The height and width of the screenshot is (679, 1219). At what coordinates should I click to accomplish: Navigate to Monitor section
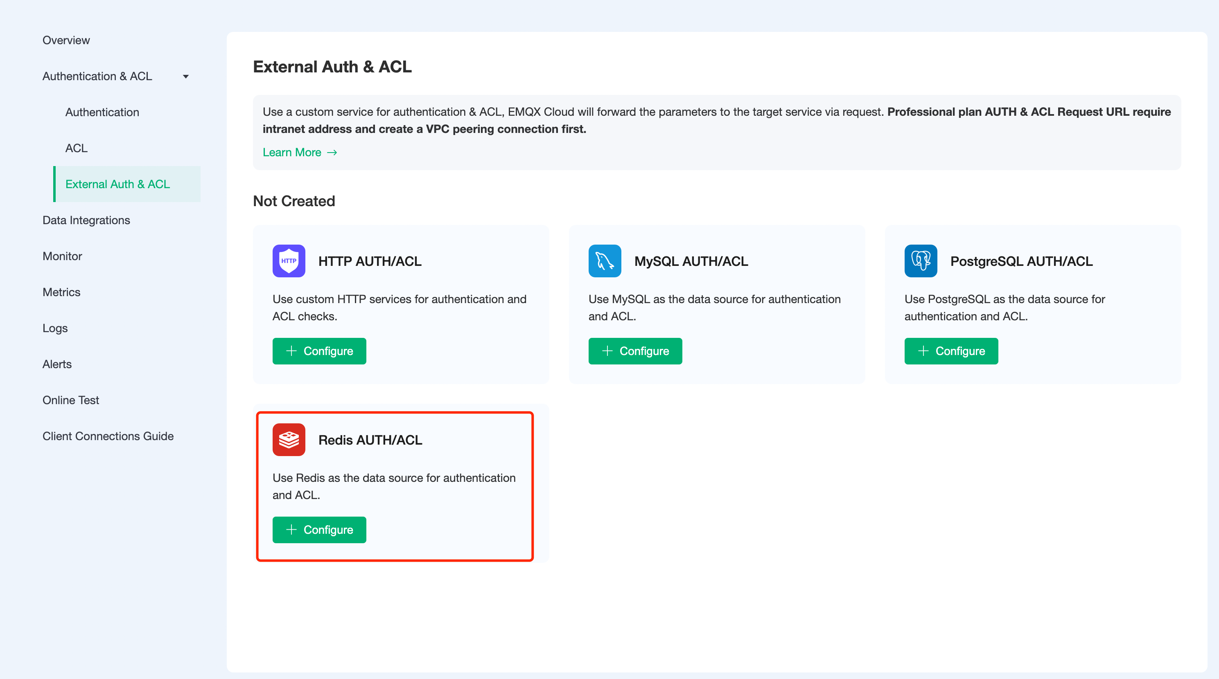pyautogui.click(x=62, y=256)
